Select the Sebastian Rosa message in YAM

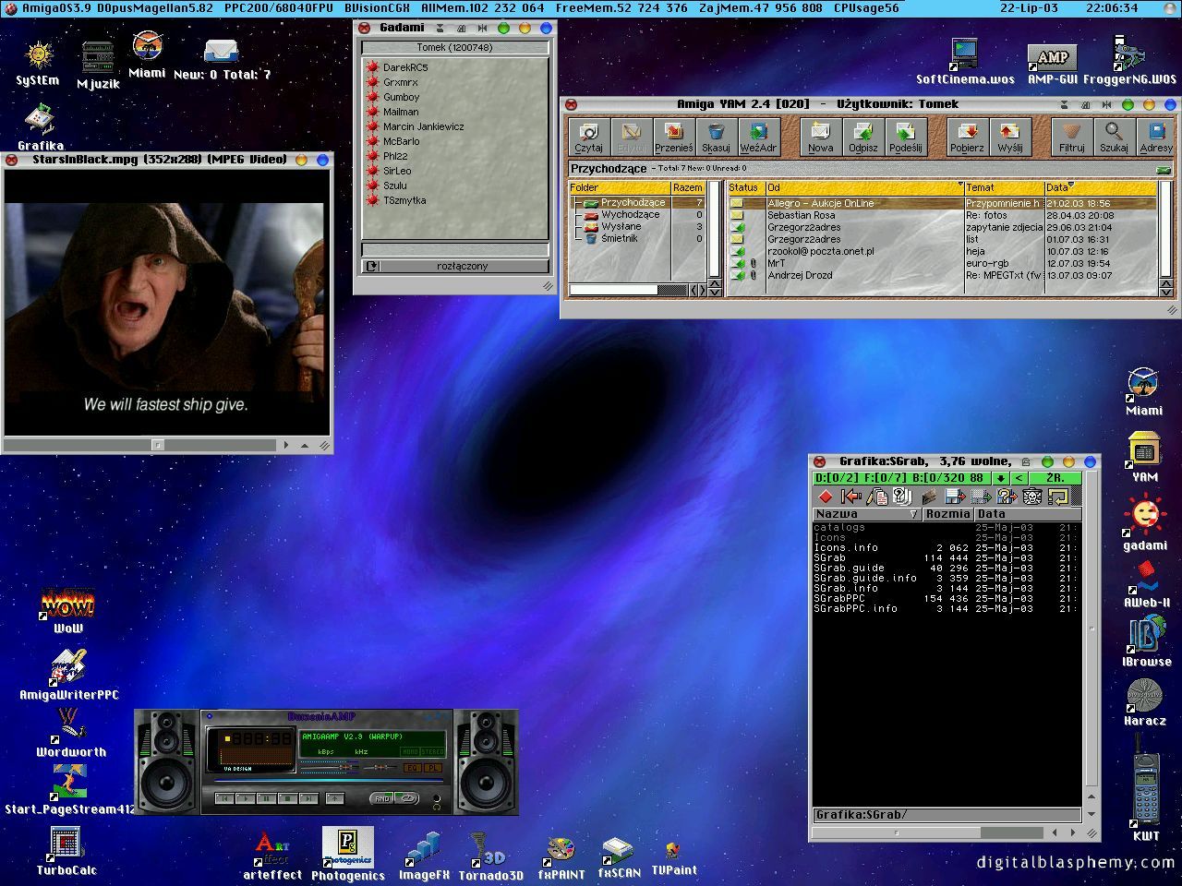coord(941,215)
